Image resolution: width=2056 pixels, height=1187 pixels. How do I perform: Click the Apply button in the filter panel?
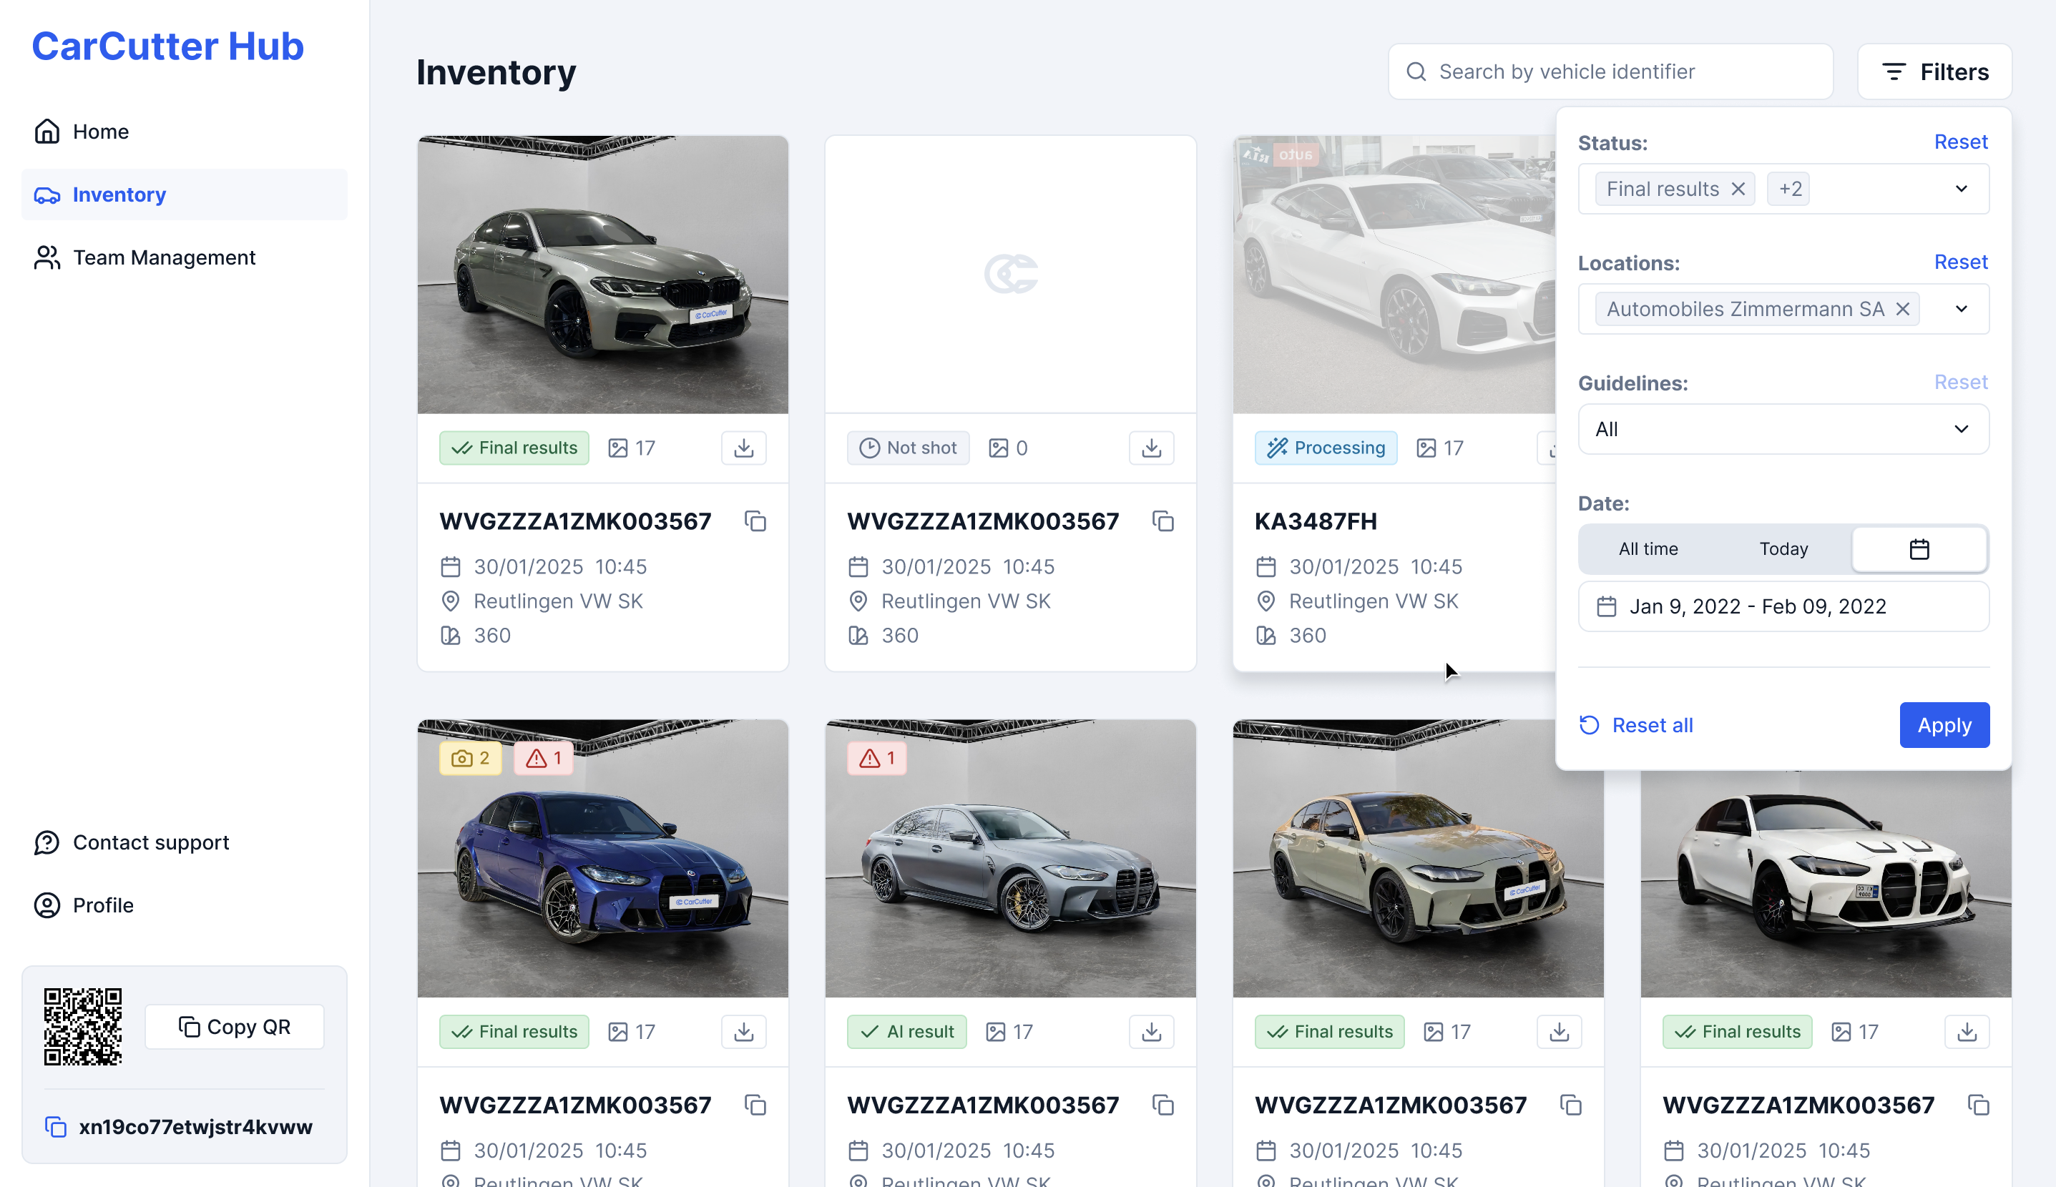pyautogui.click(x=1944, y=725)
